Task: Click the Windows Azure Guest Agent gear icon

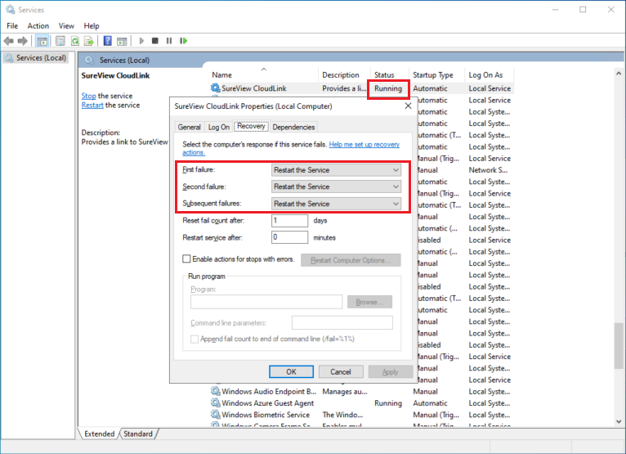Action: (216, 402)
